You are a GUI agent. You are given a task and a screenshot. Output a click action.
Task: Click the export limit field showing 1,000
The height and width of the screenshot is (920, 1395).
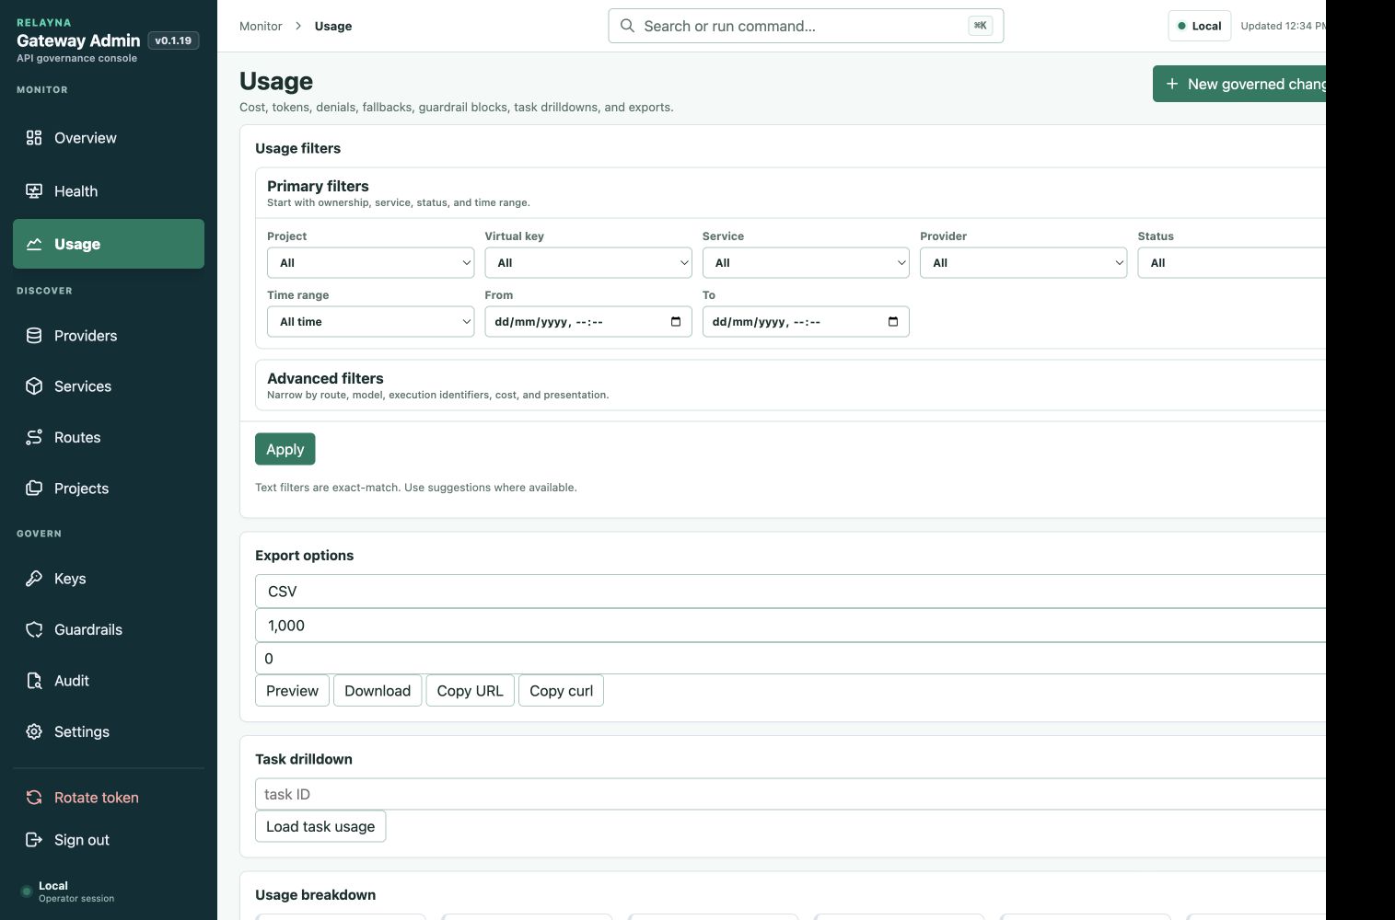coord(790,626)
